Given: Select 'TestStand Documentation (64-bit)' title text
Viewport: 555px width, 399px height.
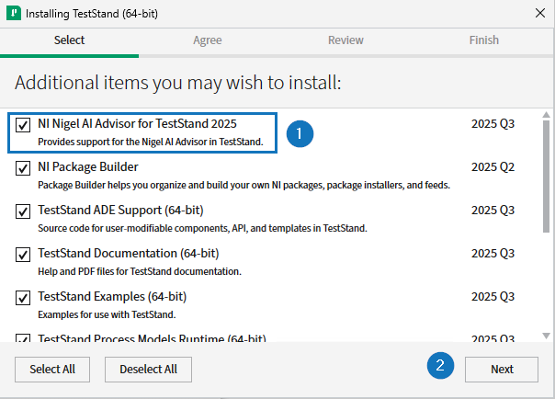Looking at the screenshot, I should (x=129, y=253).
